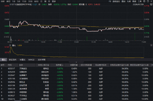
Task: Click stock code 605198
Action: pyautogui.click(x=11, y=79)
